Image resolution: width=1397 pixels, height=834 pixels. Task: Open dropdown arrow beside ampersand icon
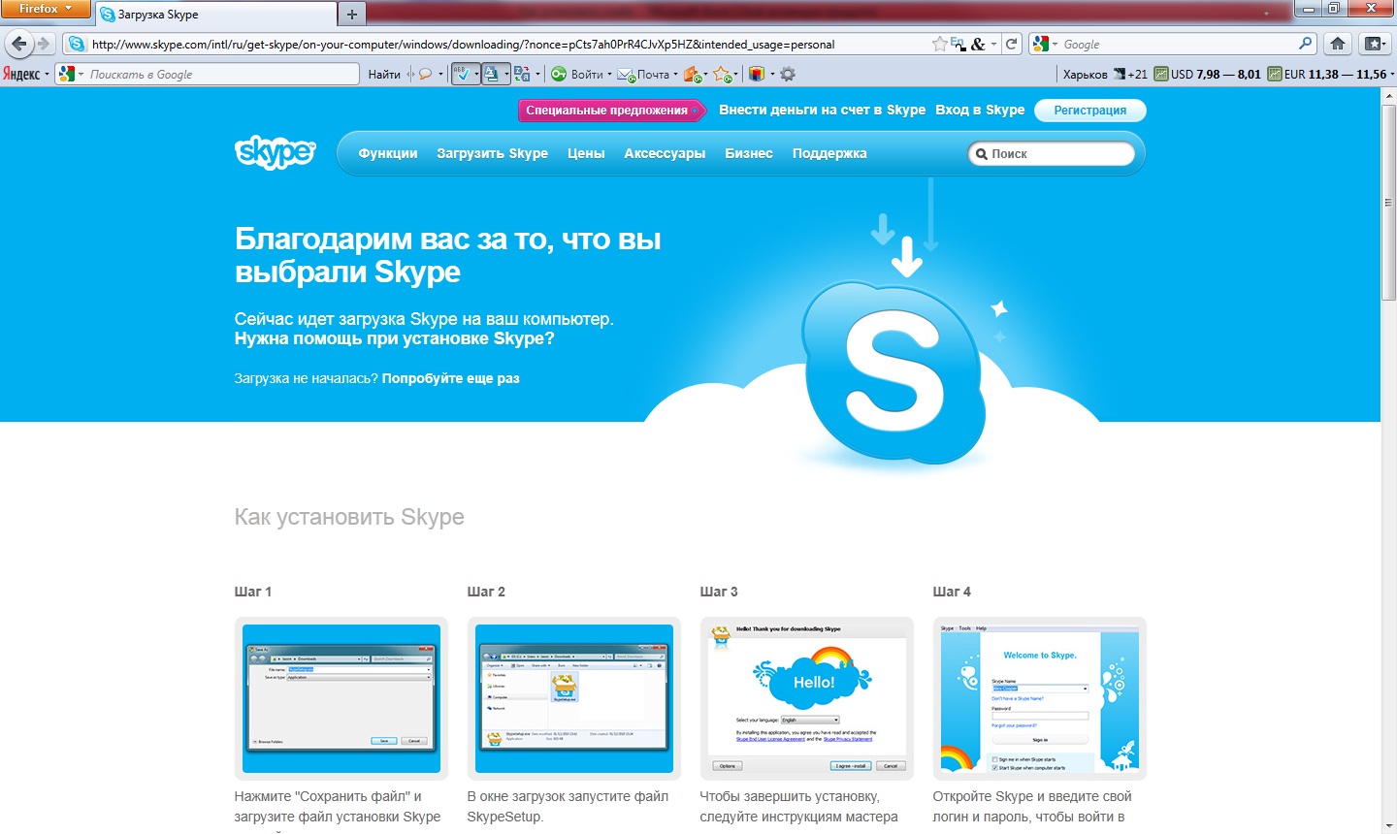(993, 44)
